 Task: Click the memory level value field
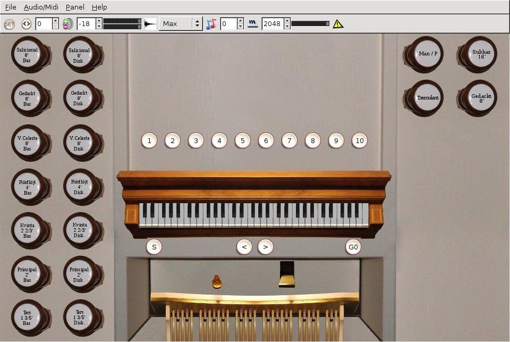(x=44, y=24)
